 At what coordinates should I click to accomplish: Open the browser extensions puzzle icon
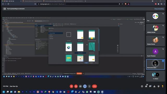click(158, 4)
